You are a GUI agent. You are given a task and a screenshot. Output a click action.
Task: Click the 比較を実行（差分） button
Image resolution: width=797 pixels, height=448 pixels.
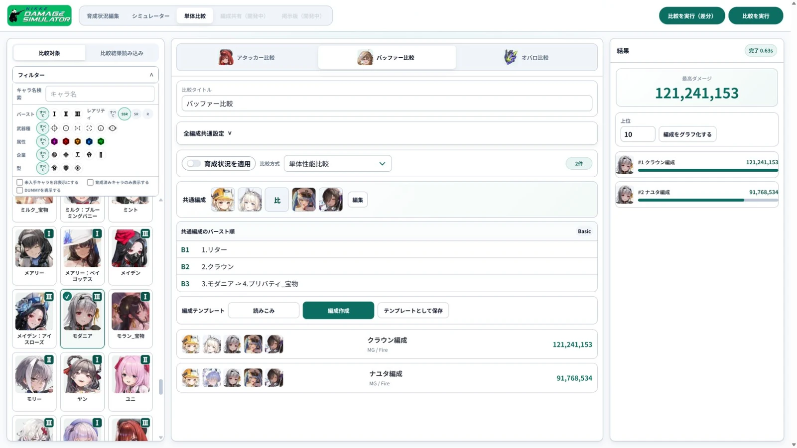coord(691,16)
